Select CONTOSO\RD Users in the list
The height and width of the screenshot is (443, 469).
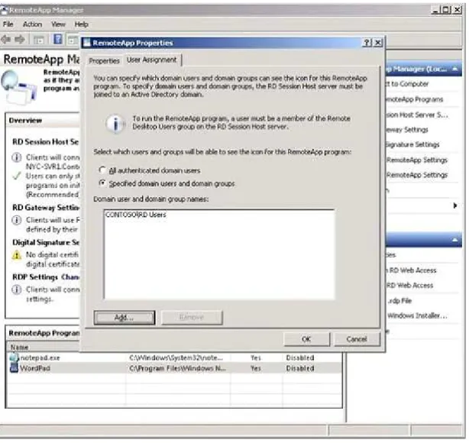[136, 215]
